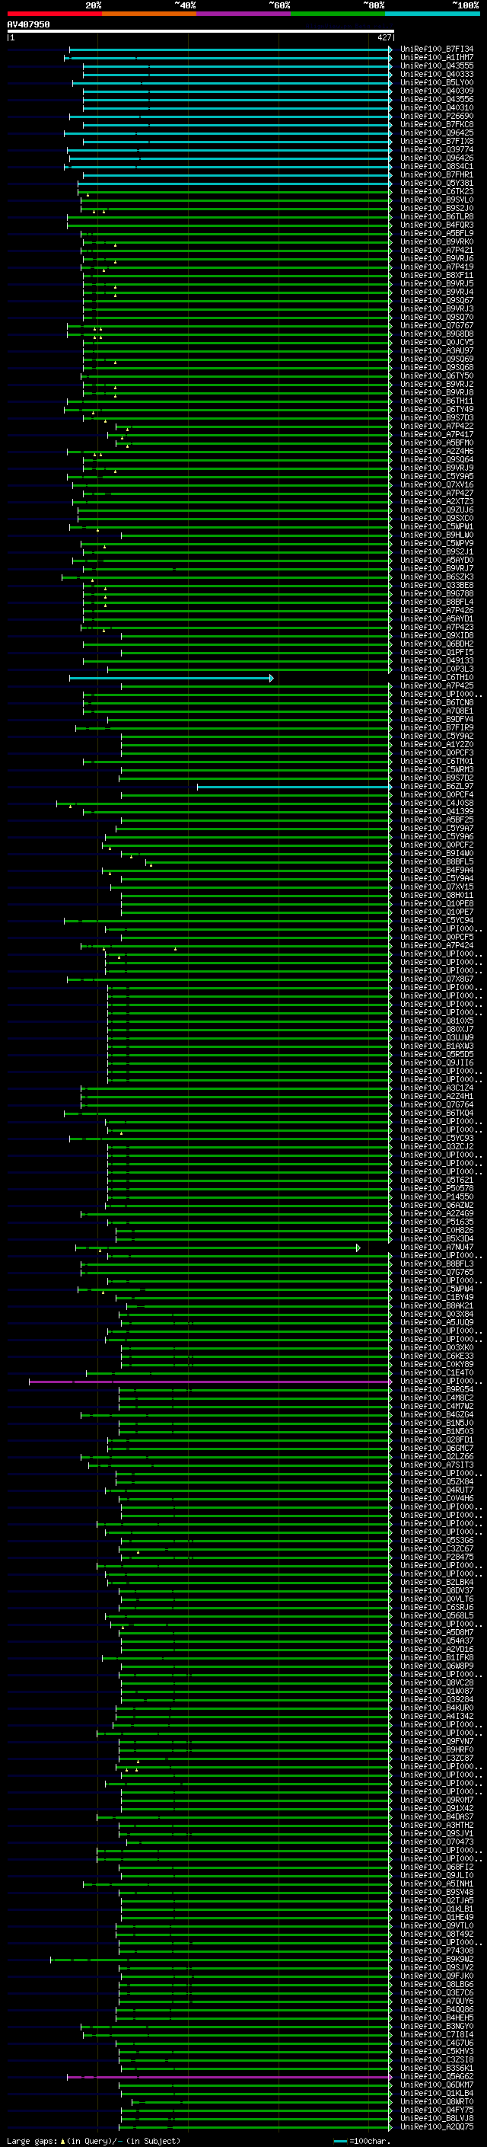Select label UniRef100_B8LVJ8
This screenshot has width=487, height=2147.
point(437,2119)
